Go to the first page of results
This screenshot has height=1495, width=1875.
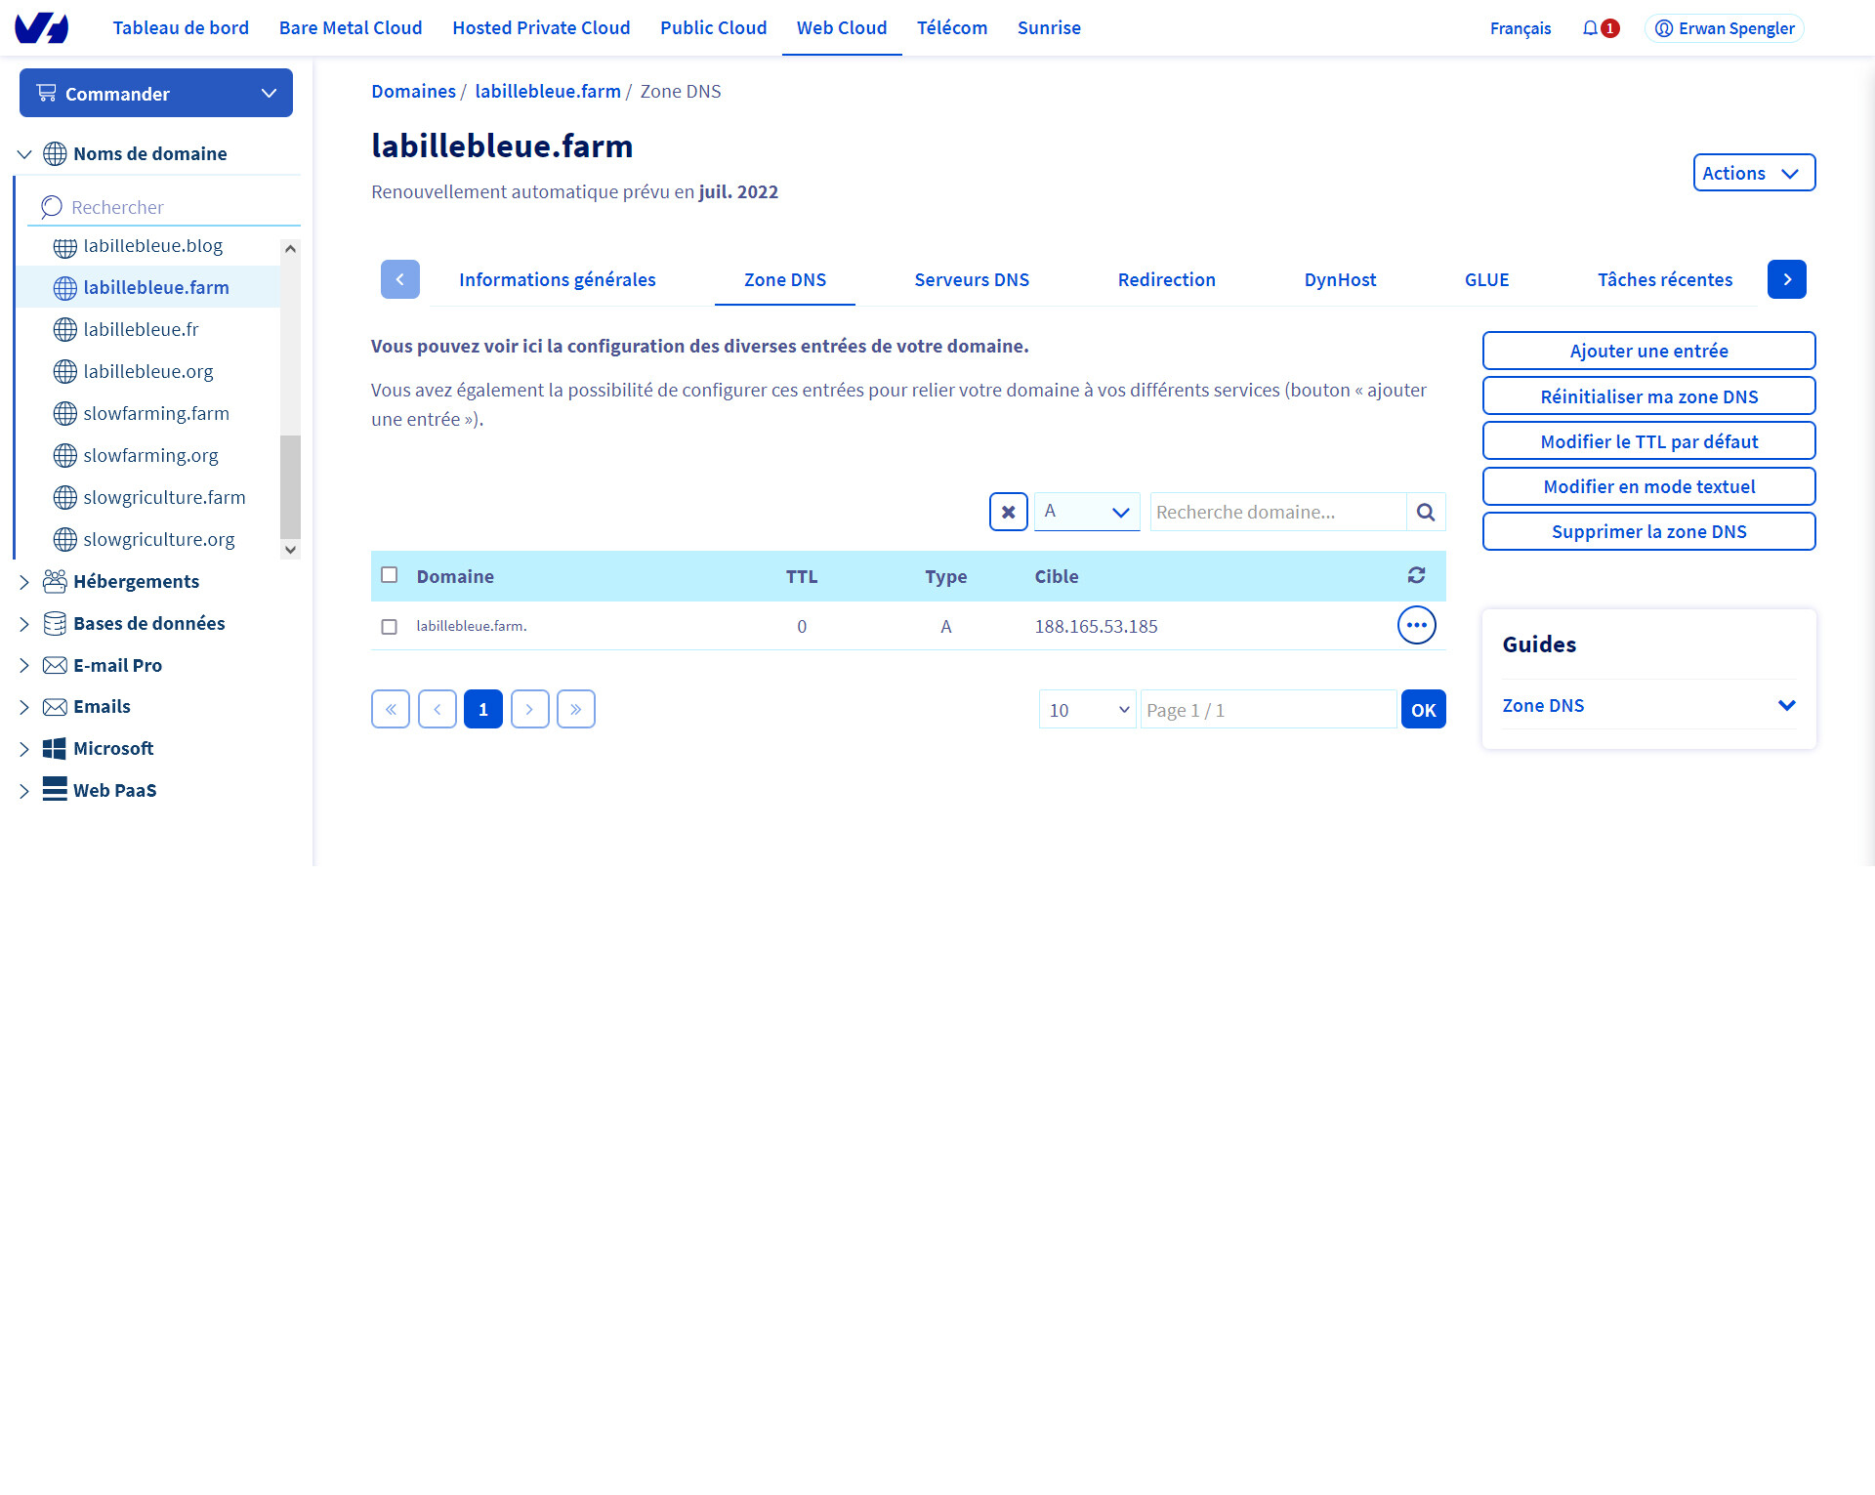[391, 709]
